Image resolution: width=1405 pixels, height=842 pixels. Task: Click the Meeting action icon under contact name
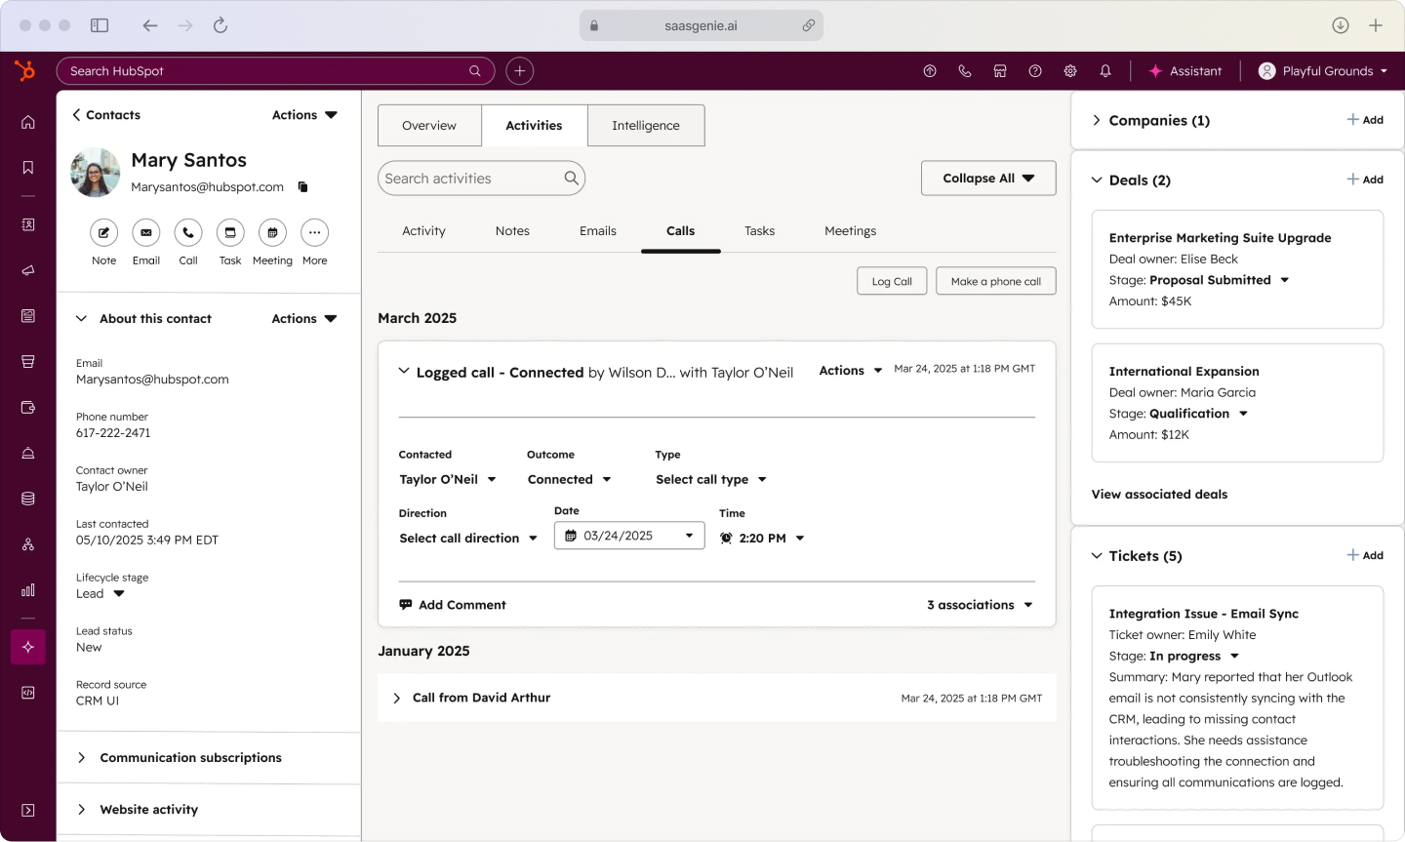(x=272, y=232)
